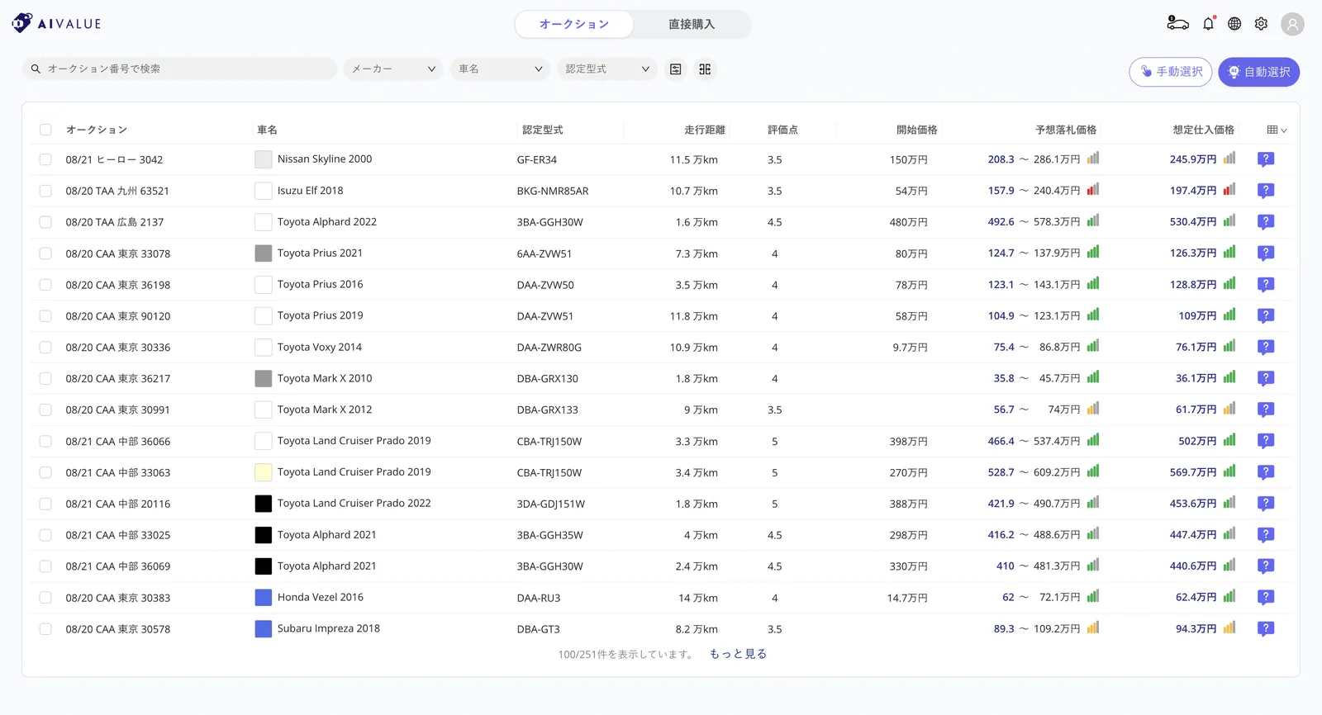Image resolution: width=1322 pixels, height=715 pixels.
Task: Open the settings gear icon
Action: pyautogui.click(x=1261, y=24)
